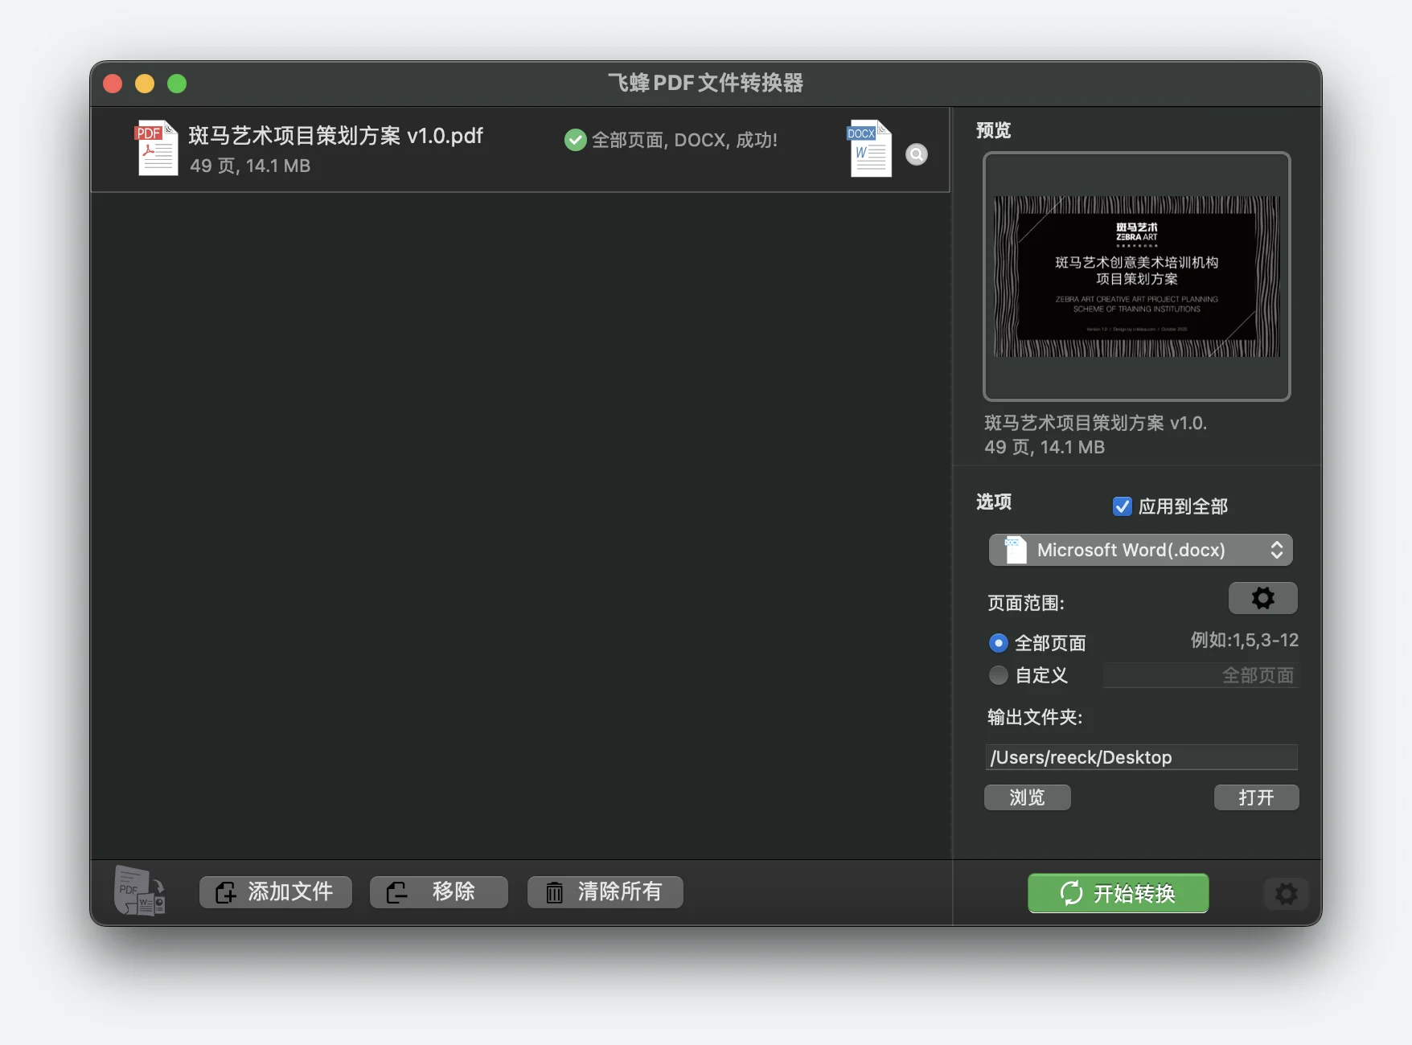Open page range gear settings

tap(1262, 598)
